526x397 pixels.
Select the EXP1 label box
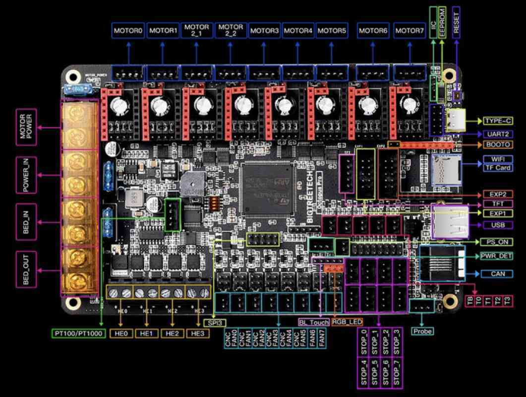(x=498, y=213)
